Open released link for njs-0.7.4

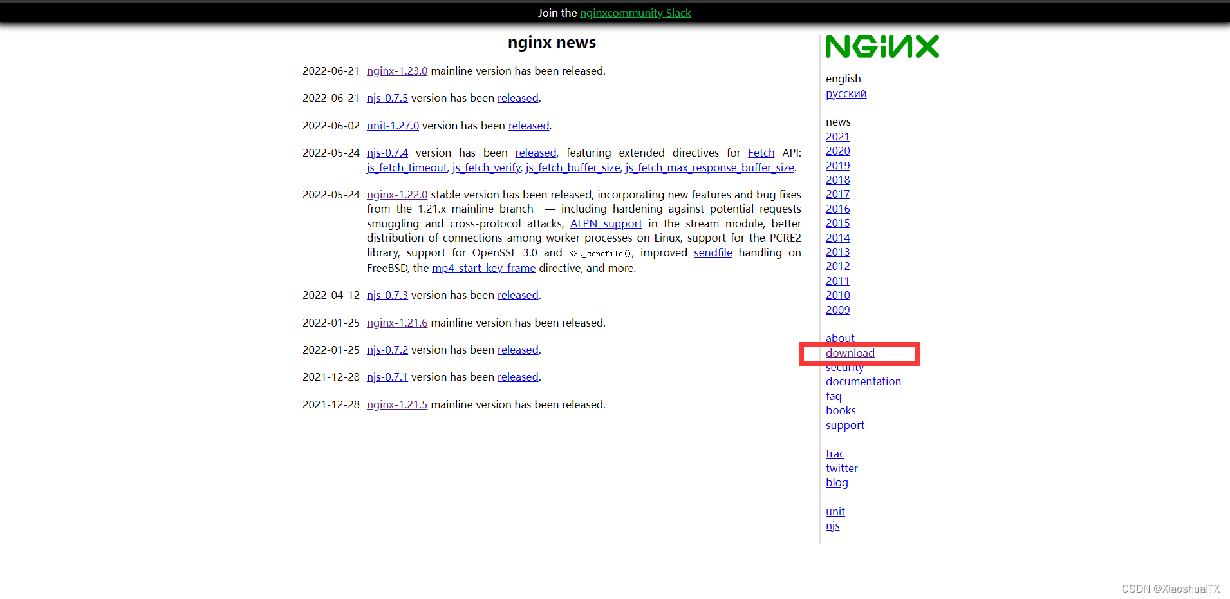536,153
